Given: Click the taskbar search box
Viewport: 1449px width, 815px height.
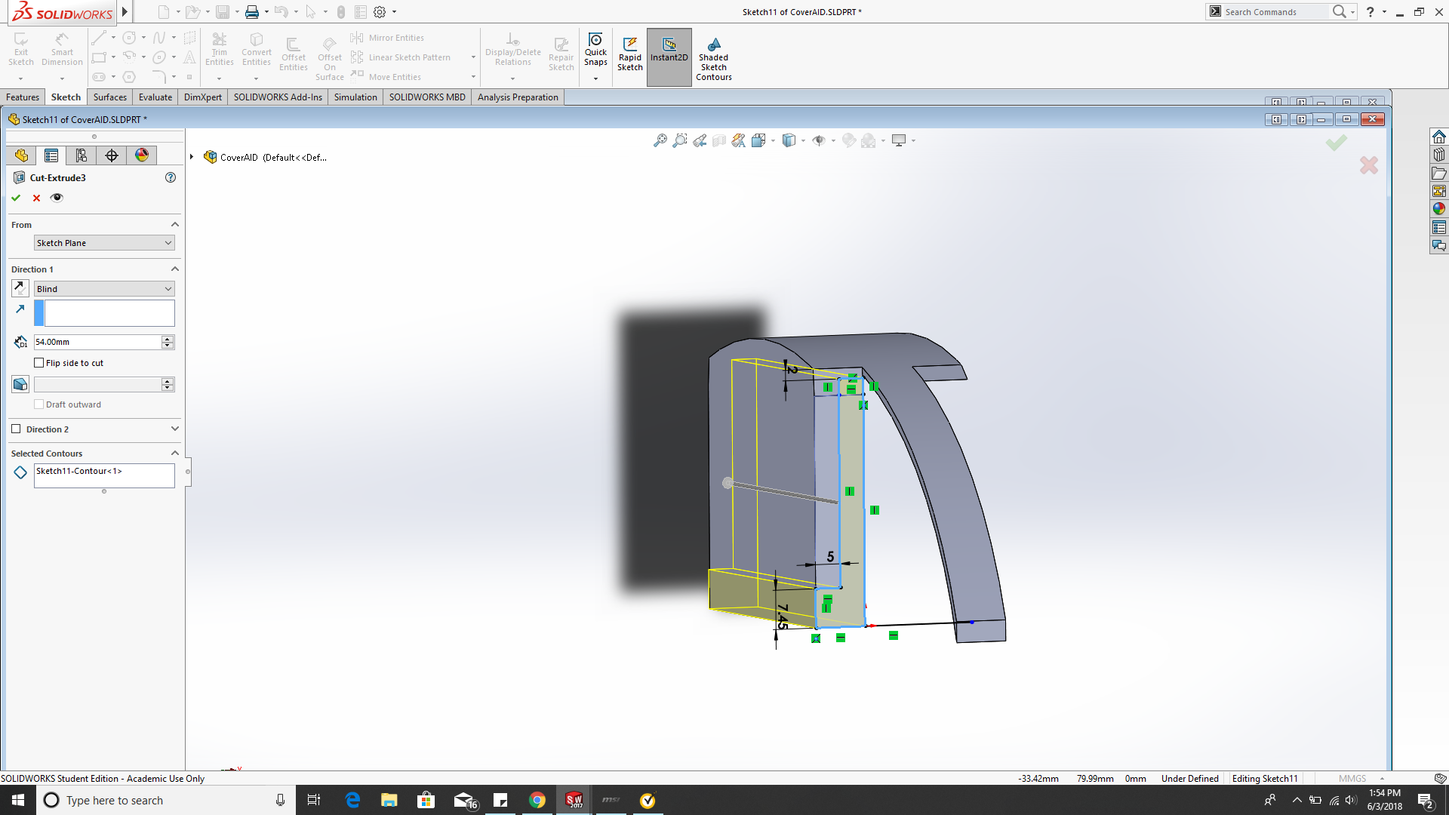Looking at the screenshot, I should click(x=166, y=801).
